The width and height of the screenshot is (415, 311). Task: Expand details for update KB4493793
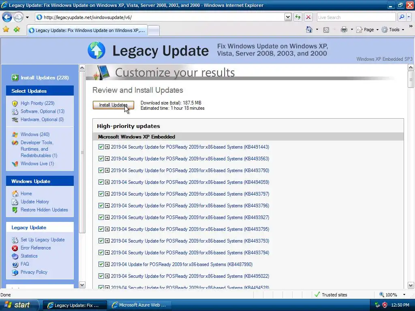tap(107, 241)
